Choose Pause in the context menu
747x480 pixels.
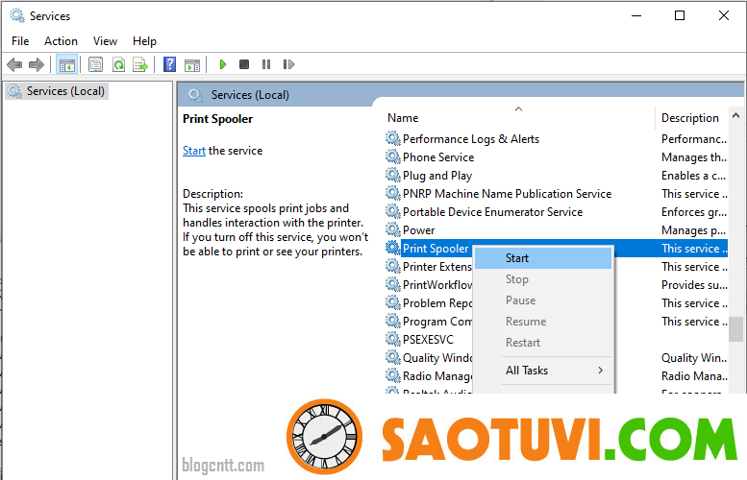tap(543, 300)
